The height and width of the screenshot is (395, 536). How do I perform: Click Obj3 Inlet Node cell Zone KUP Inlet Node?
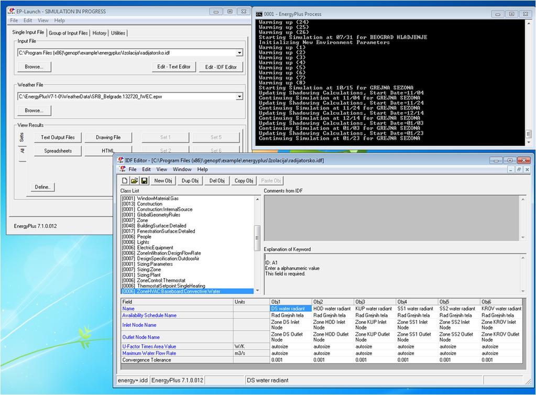coord(375,325)
